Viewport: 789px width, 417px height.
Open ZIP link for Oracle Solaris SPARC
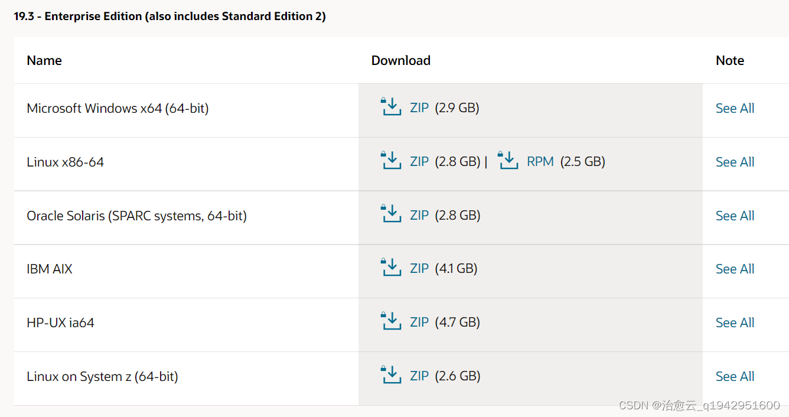tap(419, 216)
